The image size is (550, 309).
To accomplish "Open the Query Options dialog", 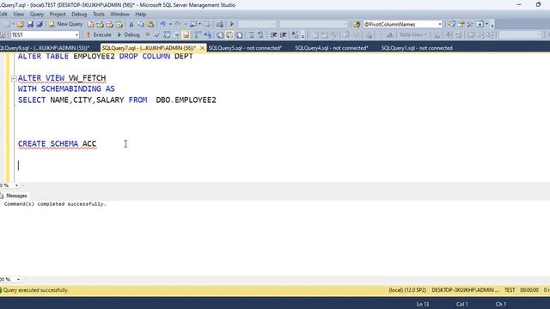I will tap(176, 34).
